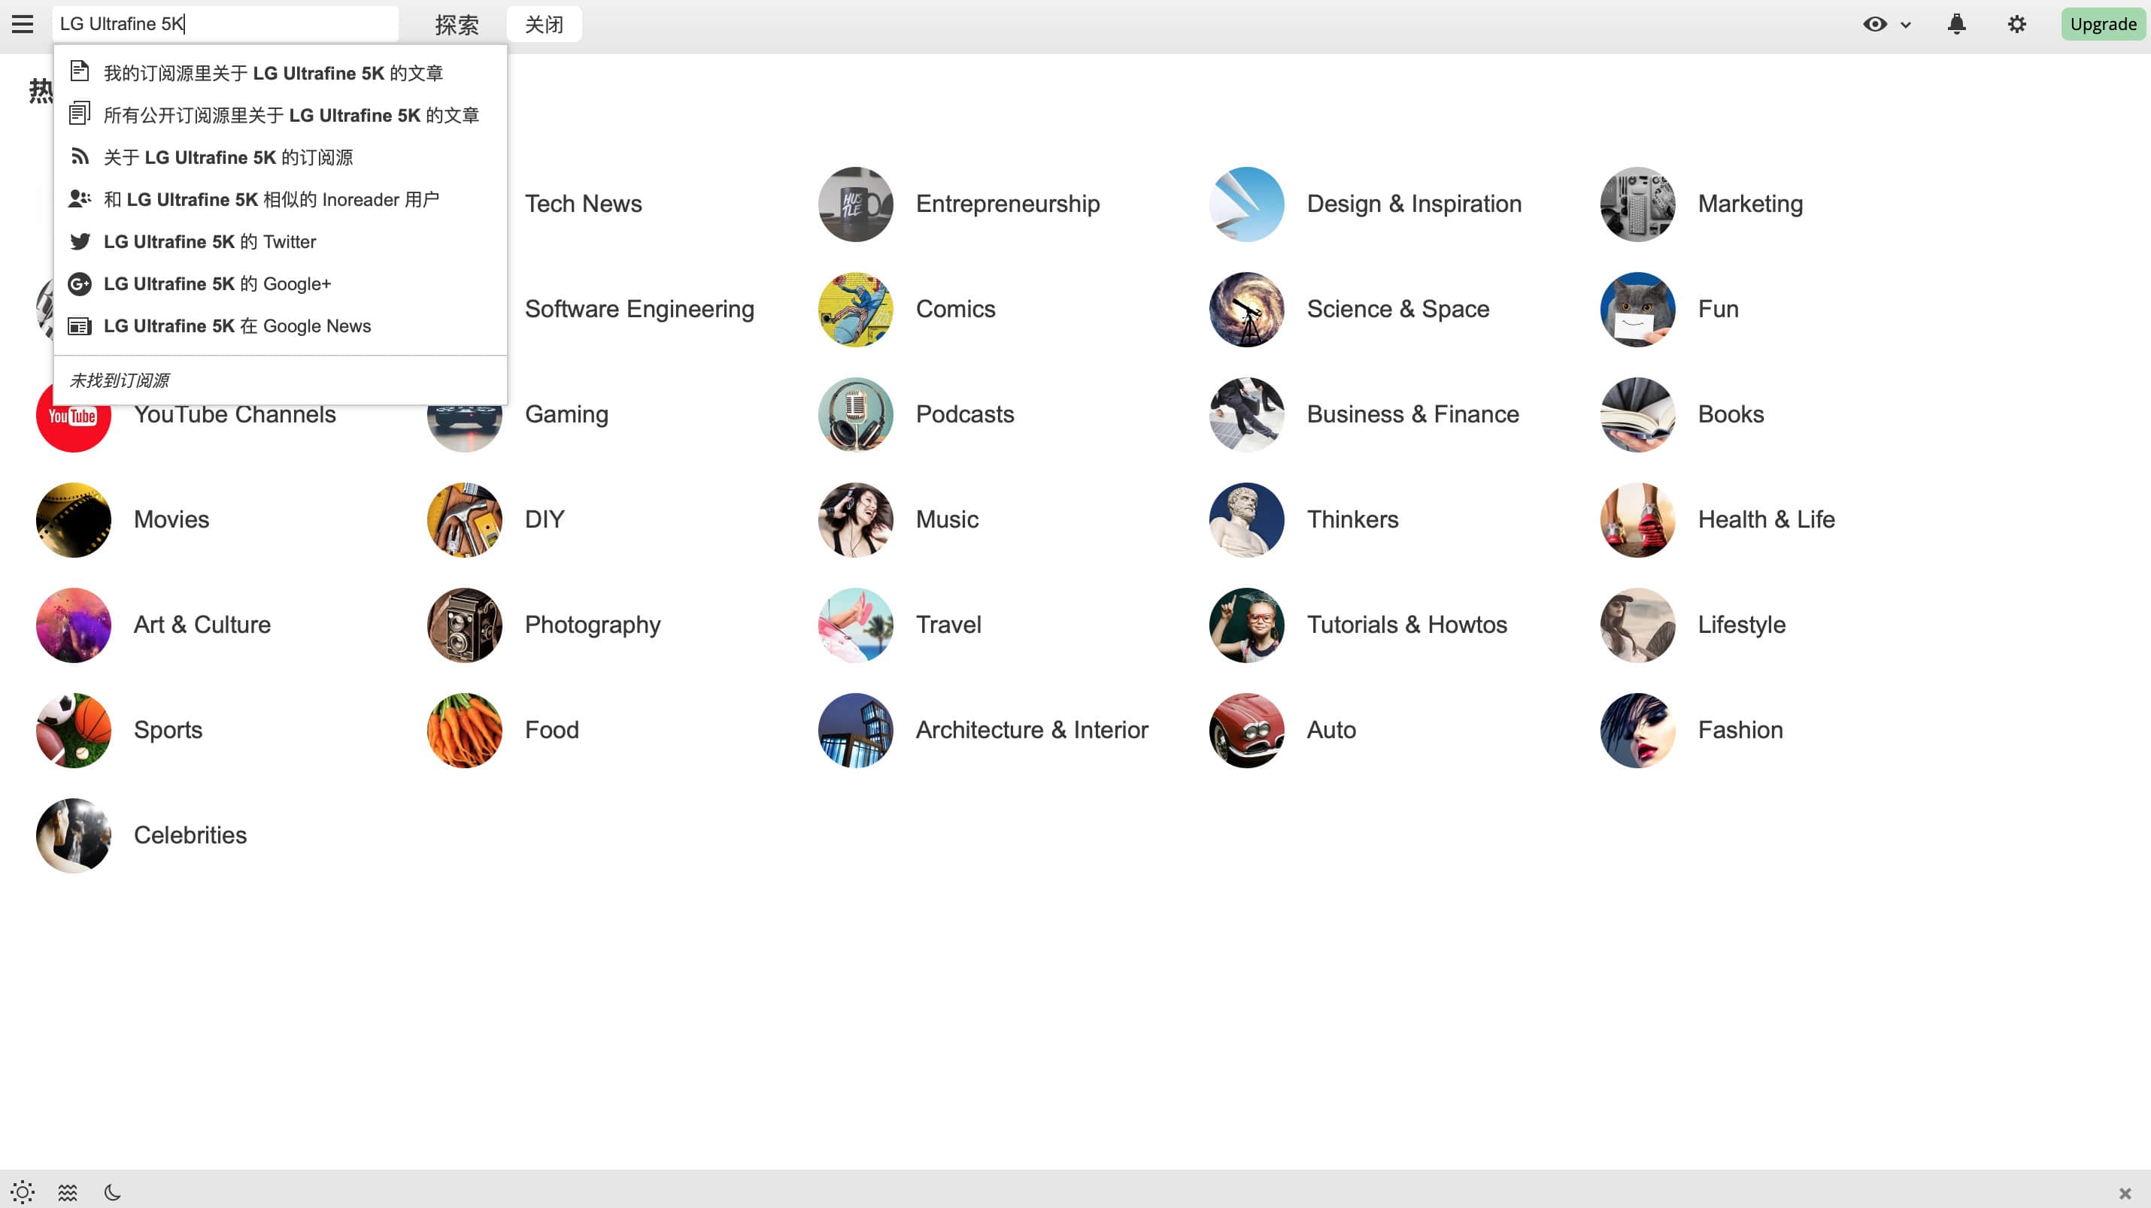Screen dimensions: 2151x1208
Task: Open Music category thumbnail
Action: [x=855, y=520]
